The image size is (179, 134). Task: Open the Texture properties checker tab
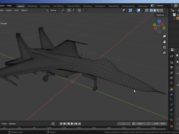[x=172, y=126]
